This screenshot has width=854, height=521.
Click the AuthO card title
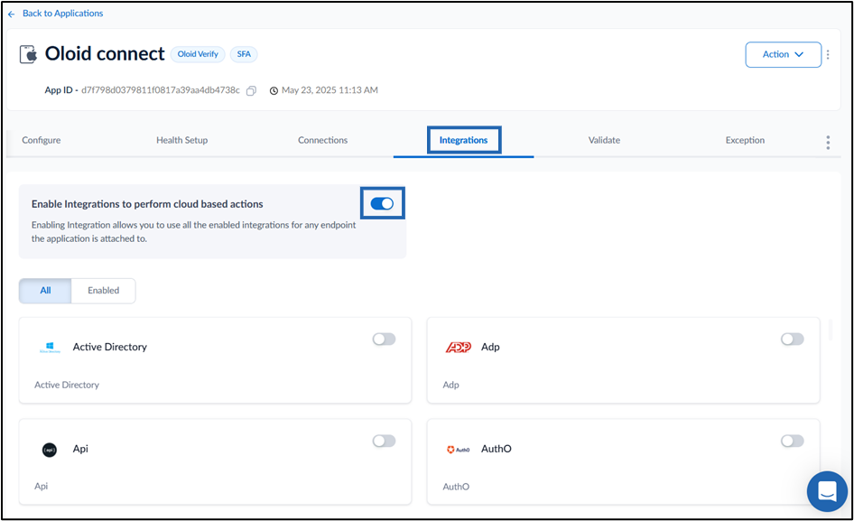point(497,449)
